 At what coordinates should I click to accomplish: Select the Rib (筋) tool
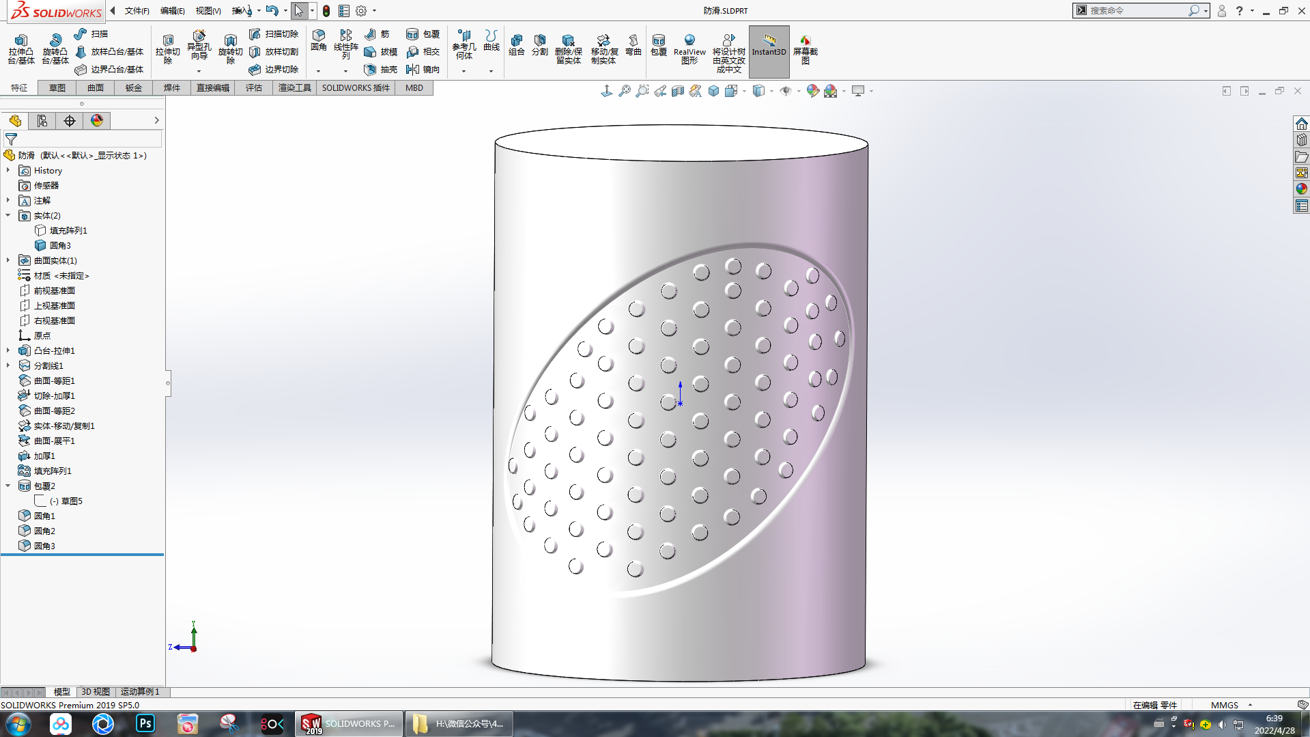point(377,34)
